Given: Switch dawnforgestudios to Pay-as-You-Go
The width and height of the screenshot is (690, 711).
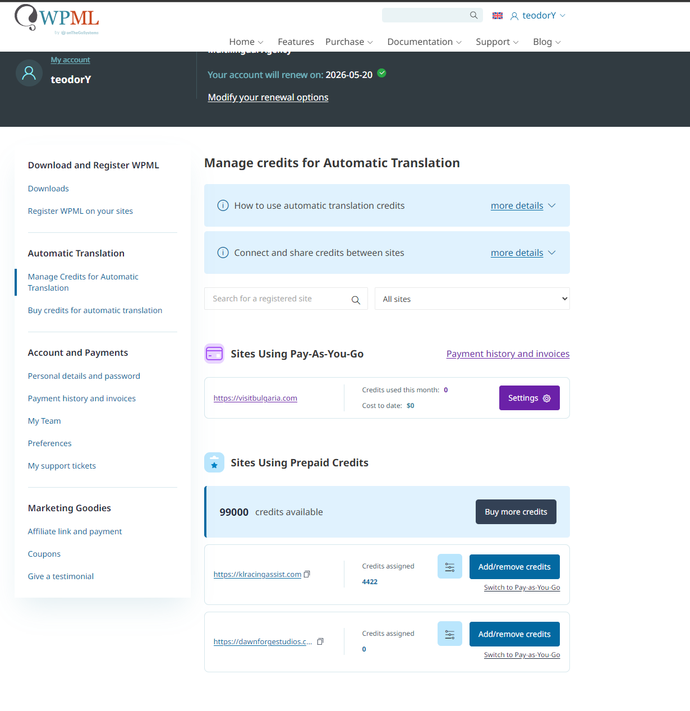Looking at the screenshot, I should 522,655.
